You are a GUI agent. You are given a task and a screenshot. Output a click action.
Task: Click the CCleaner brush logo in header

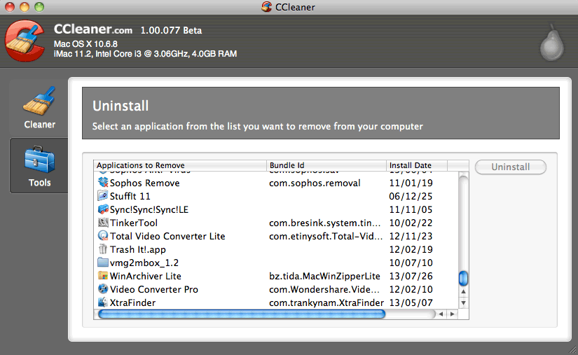tap(25, 41)
